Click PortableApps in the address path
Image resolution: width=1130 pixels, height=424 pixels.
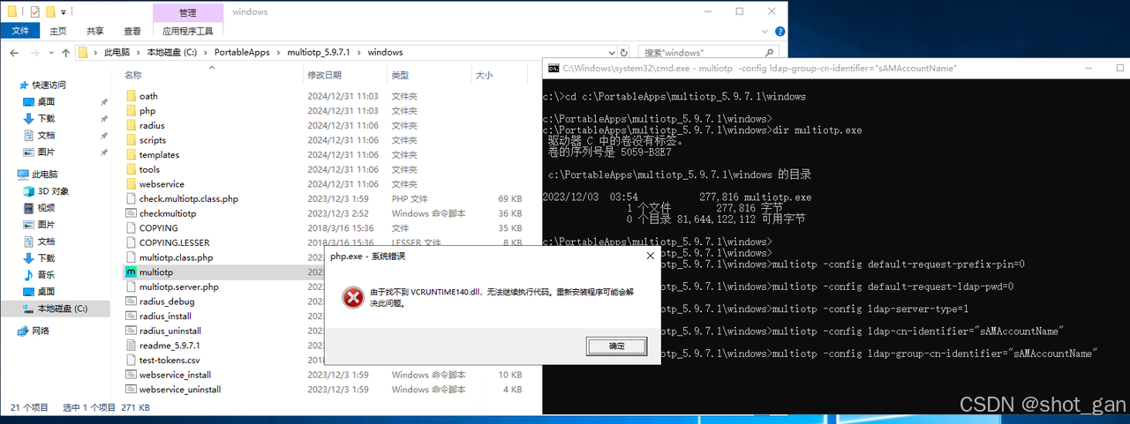coord(244,52)
